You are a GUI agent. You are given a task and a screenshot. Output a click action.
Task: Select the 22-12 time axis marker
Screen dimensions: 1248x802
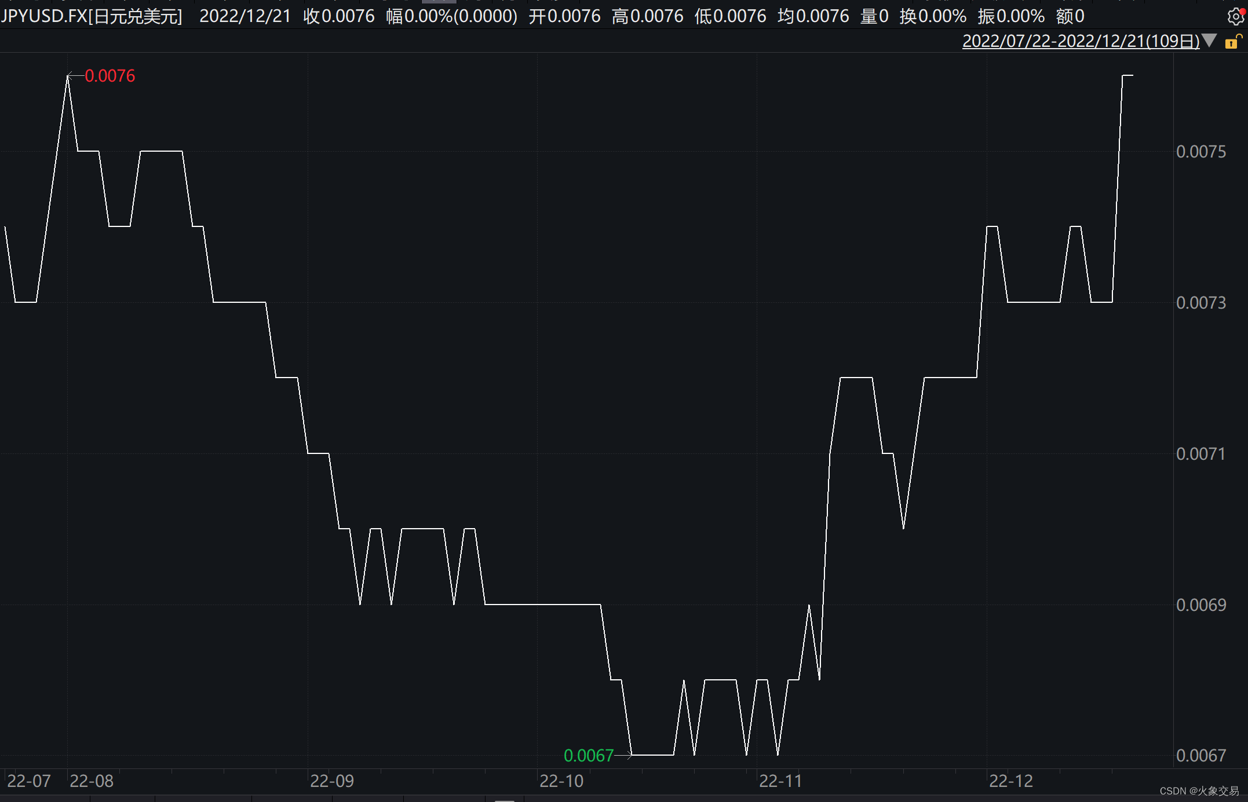(1010, 781)
